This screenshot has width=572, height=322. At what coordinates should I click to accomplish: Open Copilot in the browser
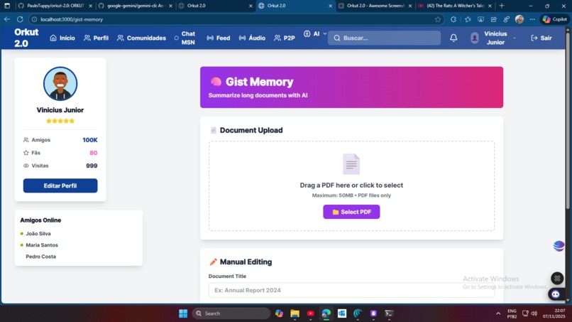[554, 19]
